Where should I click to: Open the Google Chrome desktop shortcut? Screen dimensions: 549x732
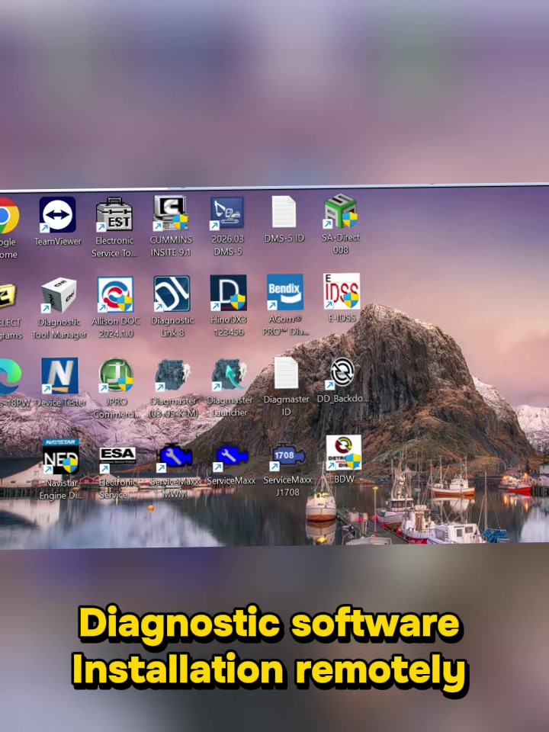click(8, 215)
